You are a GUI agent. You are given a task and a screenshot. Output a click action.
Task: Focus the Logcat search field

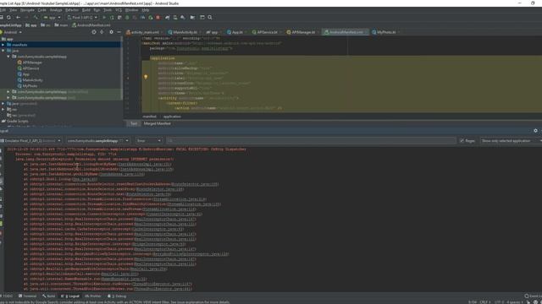coord(311,141)
